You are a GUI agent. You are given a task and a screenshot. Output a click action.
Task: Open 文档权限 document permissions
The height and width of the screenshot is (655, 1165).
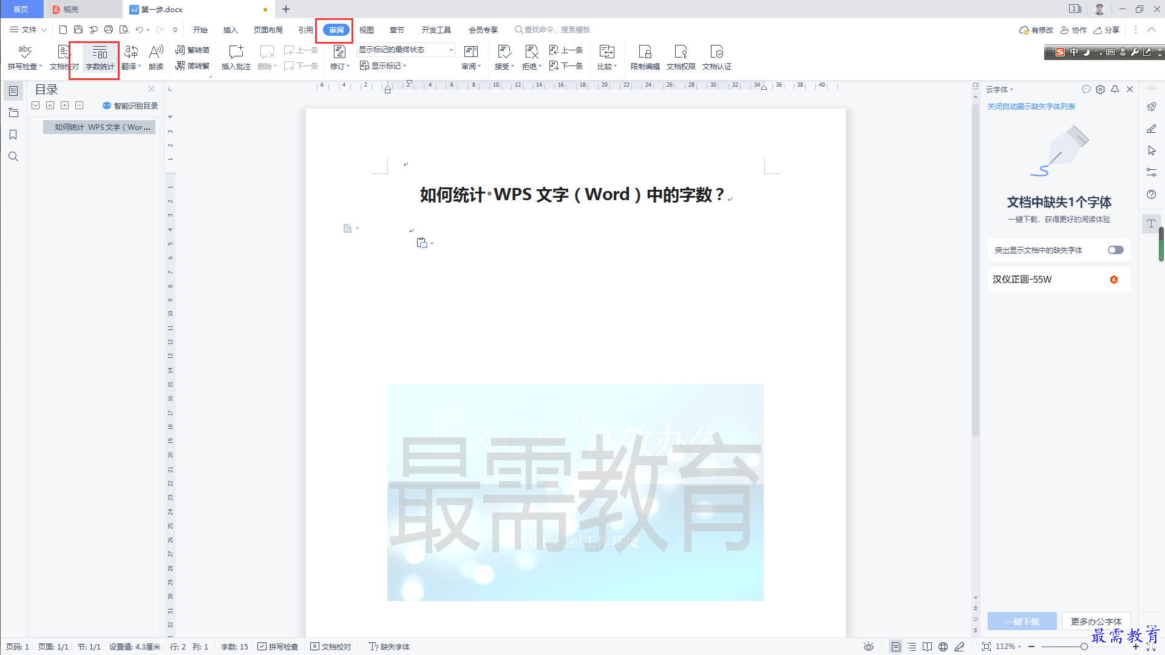pos(681,58)
